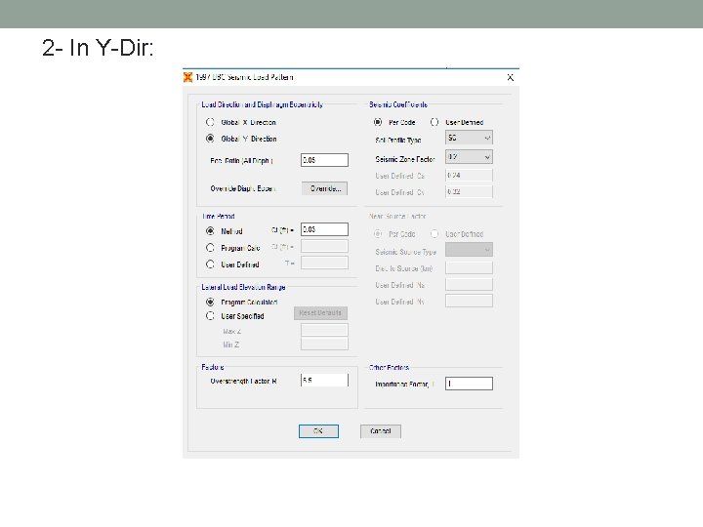The height and width of the screenshot is (527, 703).
Task: Click the User Defined Ca field
Action: coord(469,176)
